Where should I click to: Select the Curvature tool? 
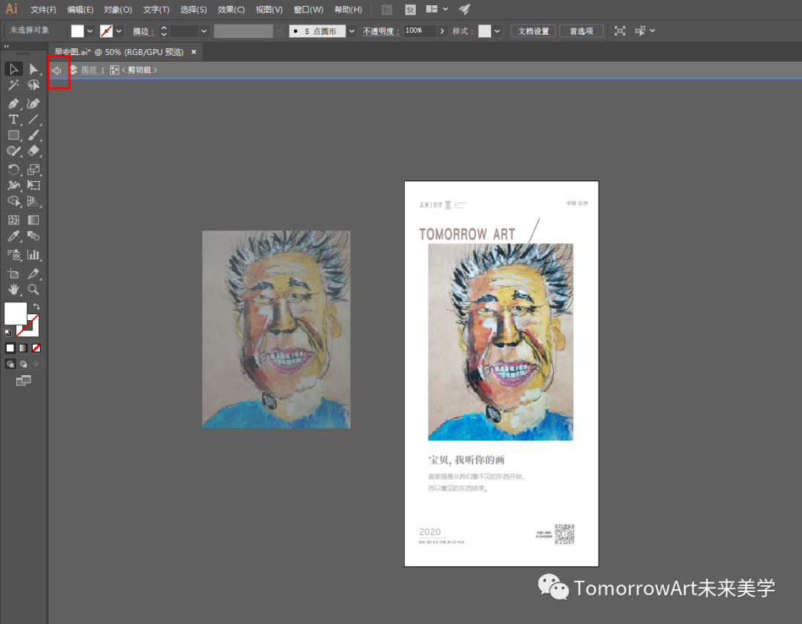point(33,104)
